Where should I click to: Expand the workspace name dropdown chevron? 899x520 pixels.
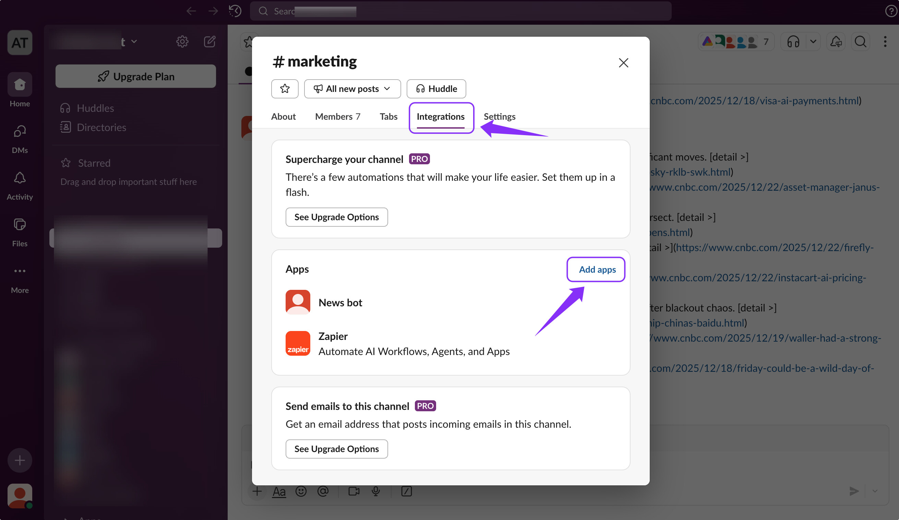[134, 42]
